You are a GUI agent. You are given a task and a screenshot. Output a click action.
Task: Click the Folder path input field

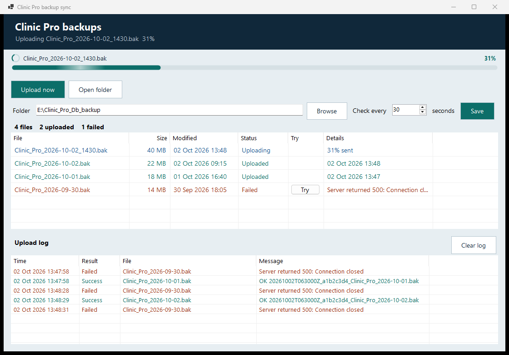tap(170, 110)
